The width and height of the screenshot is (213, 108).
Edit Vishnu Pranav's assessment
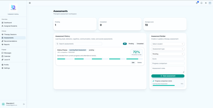[x=133, y=62]
